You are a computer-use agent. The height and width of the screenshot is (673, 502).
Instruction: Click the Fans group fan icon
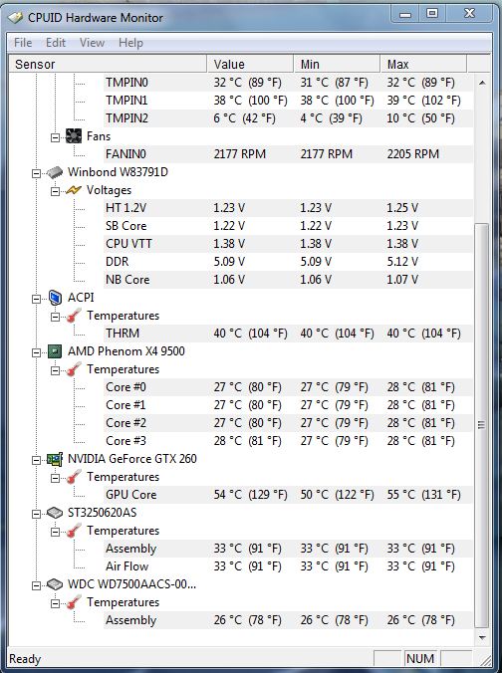(x=74, y=136)
